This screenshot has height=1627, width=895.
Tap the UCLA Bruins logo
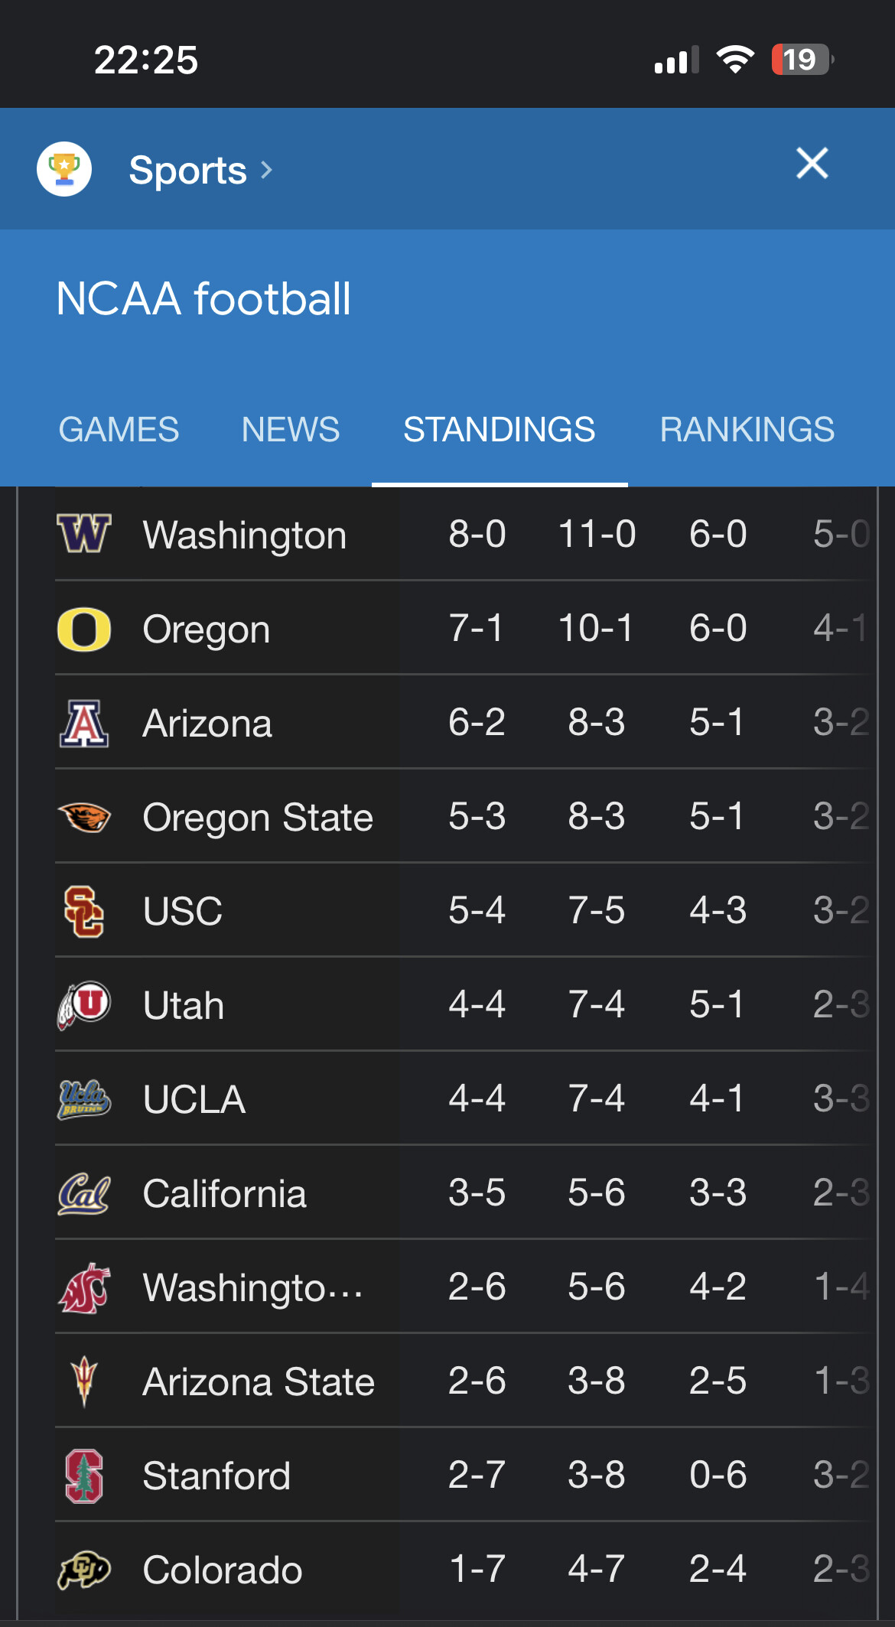(84, 1099)
